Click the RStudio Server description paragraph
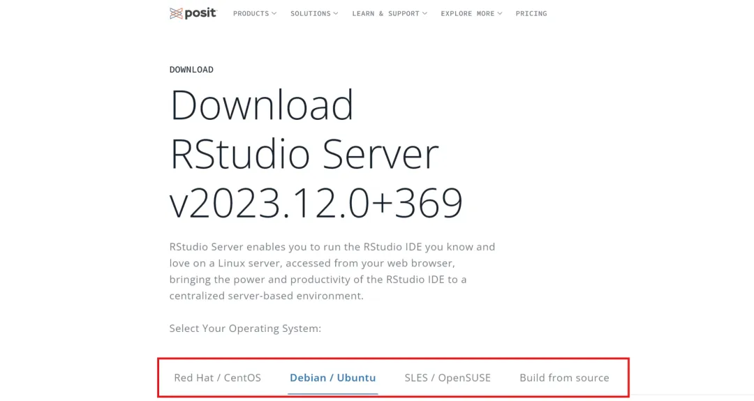The height and width of the screenshot is (401, 754). pos(332,271)
